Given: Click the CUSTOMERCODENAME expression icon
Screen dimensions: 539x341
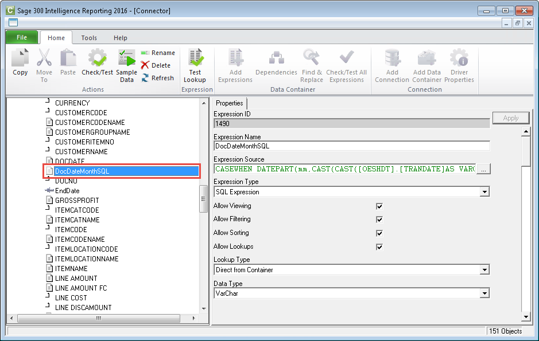Looking at the screenshot, I should point(49,122).
